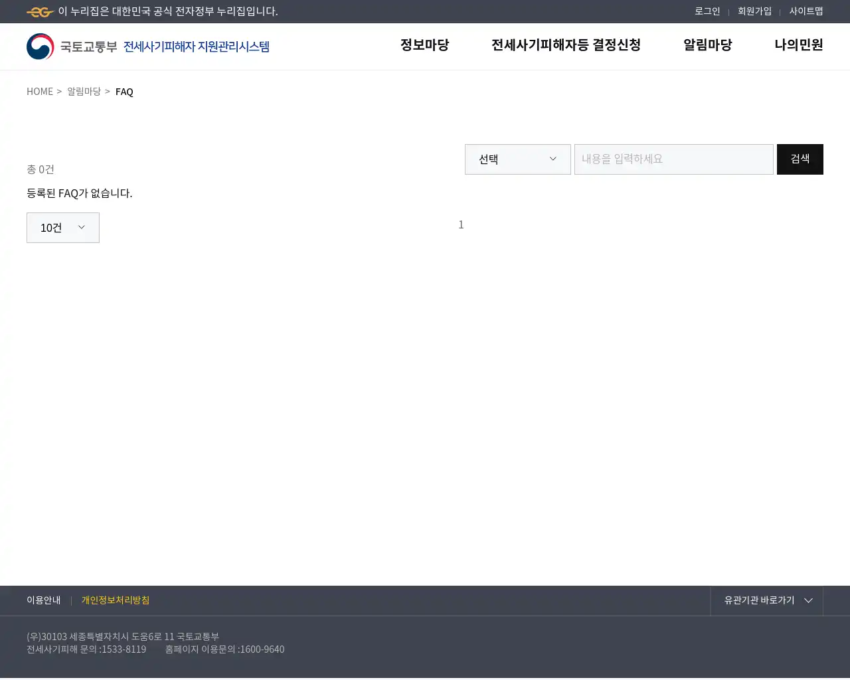Click the 전세사기피해자 지원관리시스템 title
The image size is (850, 680).
[x=197, y=46]
